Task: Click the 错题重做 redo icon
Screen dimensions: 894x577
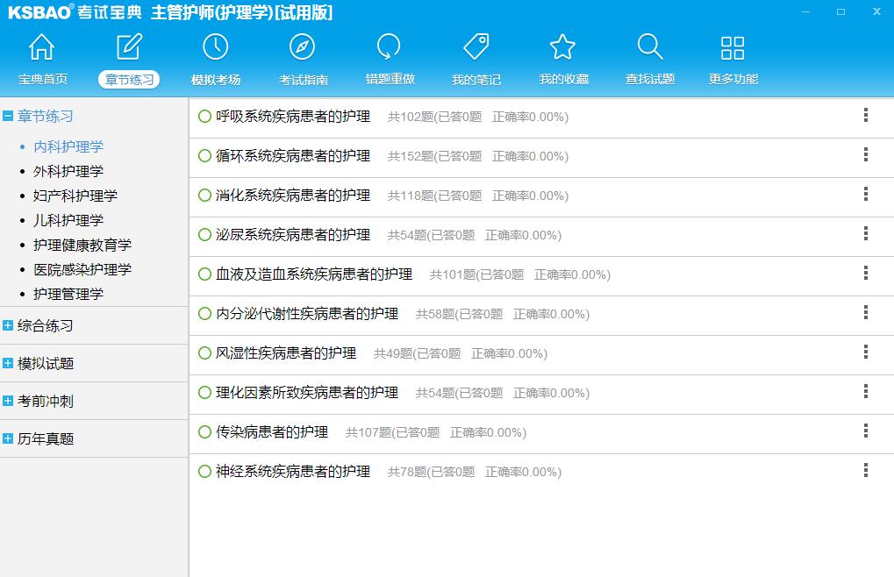Action: click(x=389, y=47)
